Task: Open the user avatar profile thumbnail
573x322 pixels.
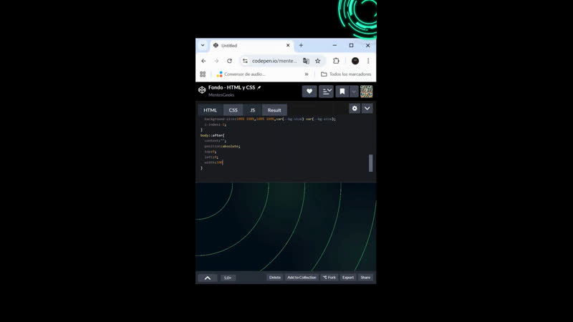Action: click(x=366, y=92)
